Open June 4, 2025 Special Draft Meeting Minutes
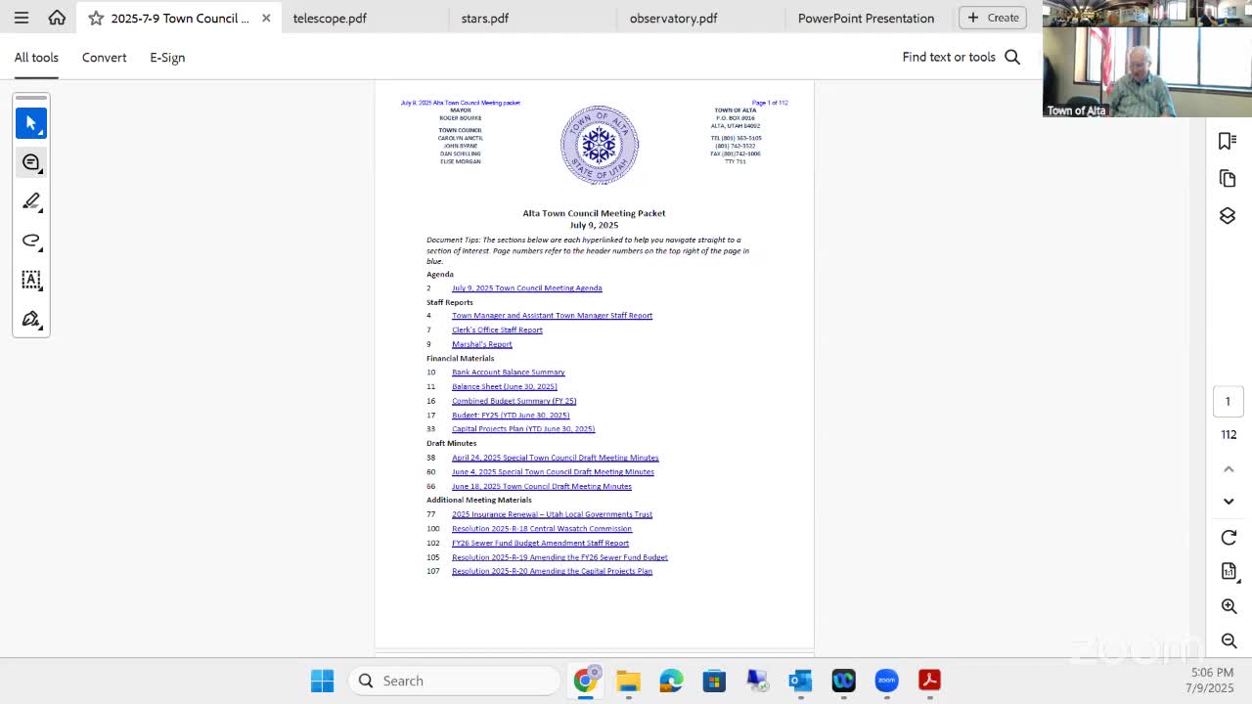1252x704 pixels. (x=553, y=472)
